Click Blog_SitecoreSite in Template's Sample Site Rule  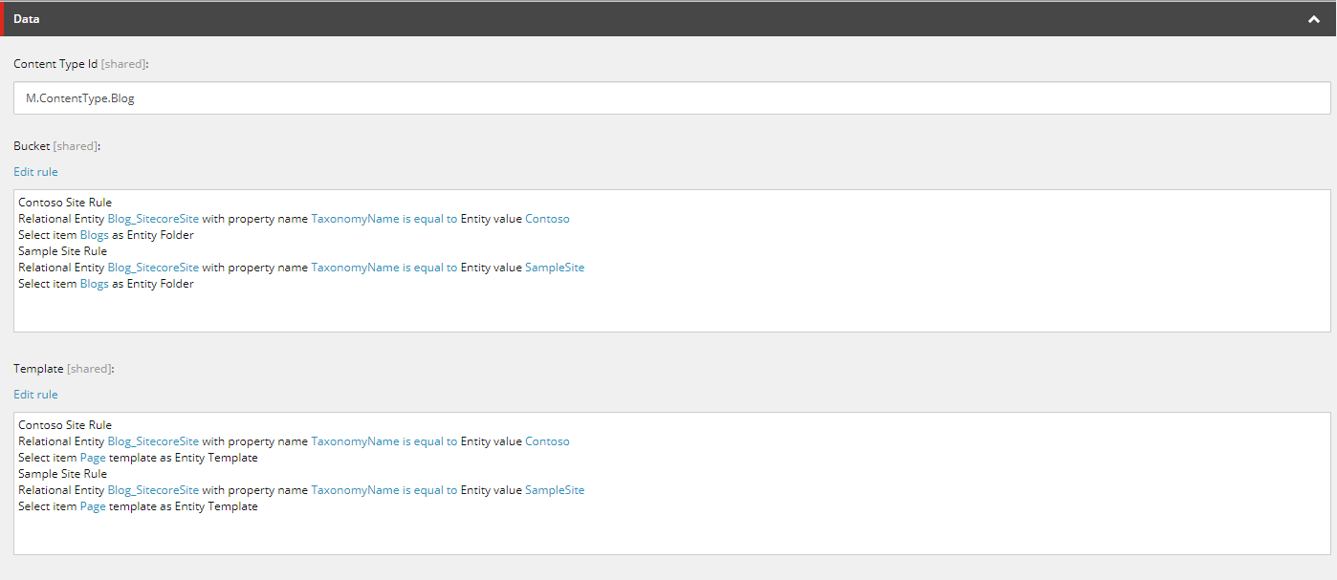click(153, 490)
